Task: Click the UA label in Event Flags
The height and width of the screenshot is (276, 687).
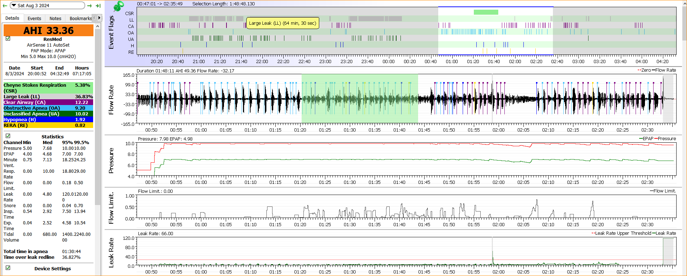Action: point(131,39)
